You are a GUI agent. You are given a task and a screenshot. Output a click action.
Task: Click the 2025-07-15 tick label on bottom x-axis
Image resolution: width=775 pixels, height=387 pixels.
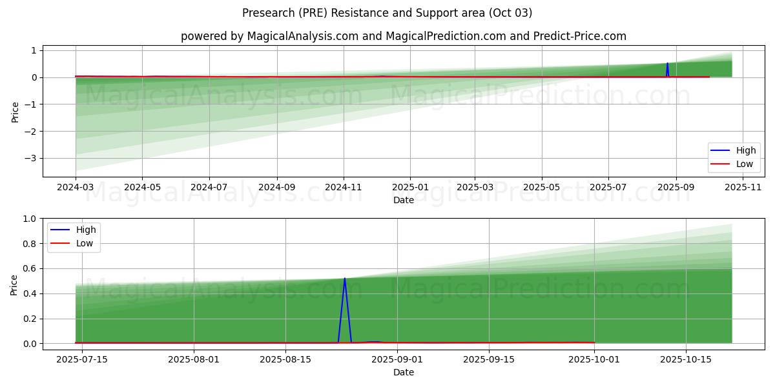click(81, 359)
